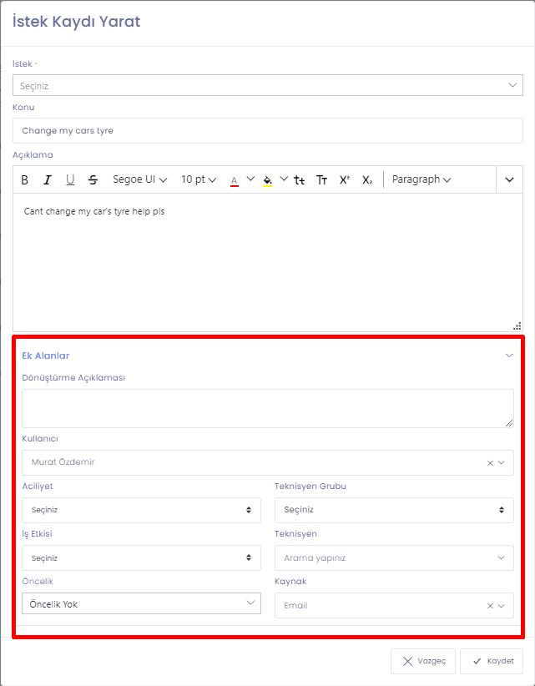
Task: Click the Açıklama label
Action: point(33,155)
